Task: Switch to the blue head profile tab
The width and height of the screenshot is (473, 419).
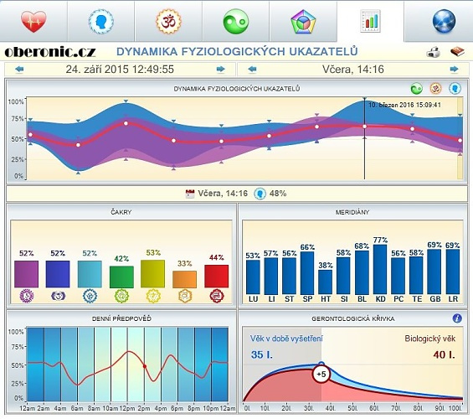Action: (101, 22)
